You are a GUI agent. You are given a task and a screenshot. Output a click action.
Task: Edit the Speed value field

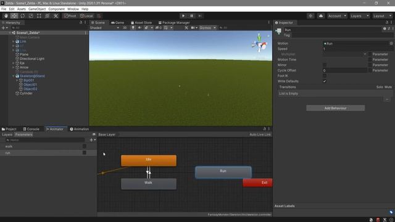[358, 49]
